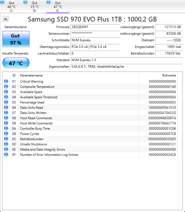The width and height of the screenshot is (185, 212).
Task: Click status icon for Error Information Log Entries row
Action: (x=6, y=154)
